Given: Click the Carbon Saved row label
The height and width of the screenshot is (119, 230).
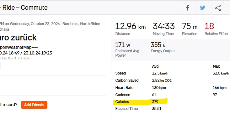Looking at the screenshot, I should pos(127,80).
